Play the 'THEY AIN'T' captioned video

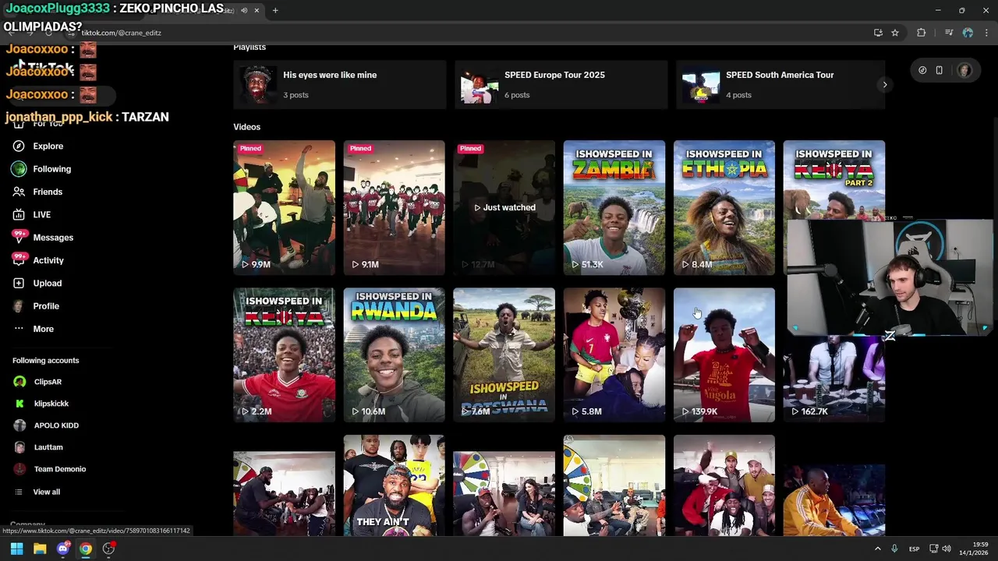394,485
